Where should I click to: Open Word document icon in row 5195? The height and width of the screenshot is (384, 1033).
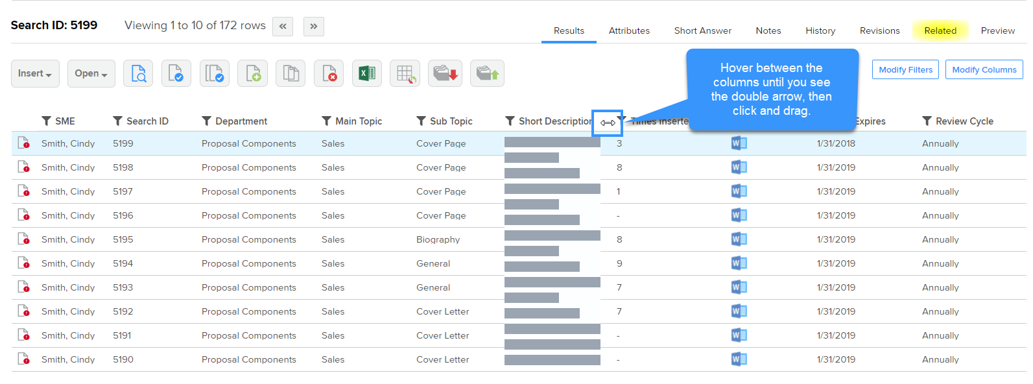(x=739, y=239)
